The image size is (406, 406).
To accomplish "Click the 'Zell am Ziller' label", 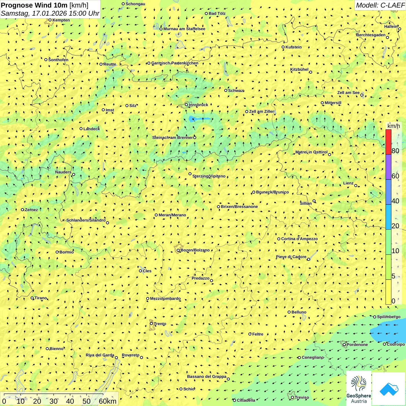I will [x=262, y=111].
